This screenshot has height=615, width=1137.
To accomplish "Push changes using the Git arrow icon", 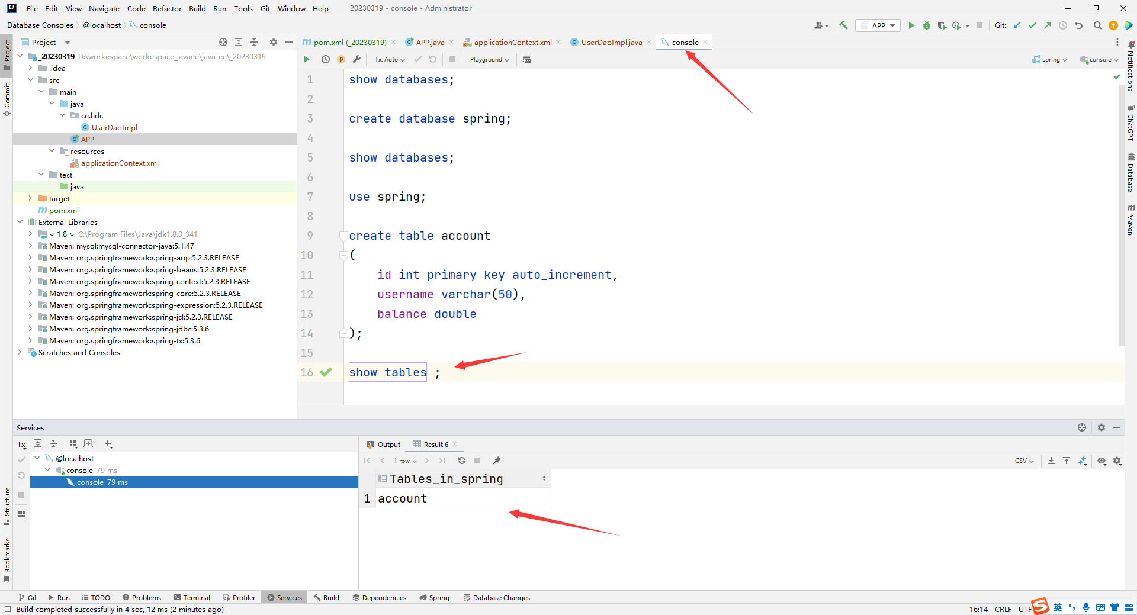I will 1047,25.
